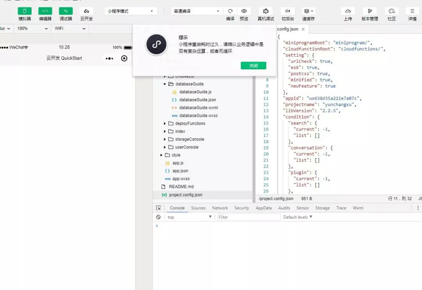Open the mini program mode dropdown
Screen dimensions: 422x290
point(131,11)
